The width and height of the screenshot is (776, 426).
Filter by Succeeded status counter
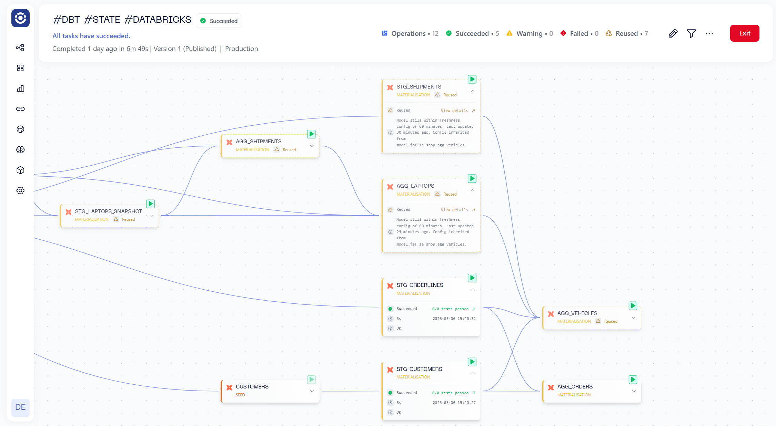472,33
